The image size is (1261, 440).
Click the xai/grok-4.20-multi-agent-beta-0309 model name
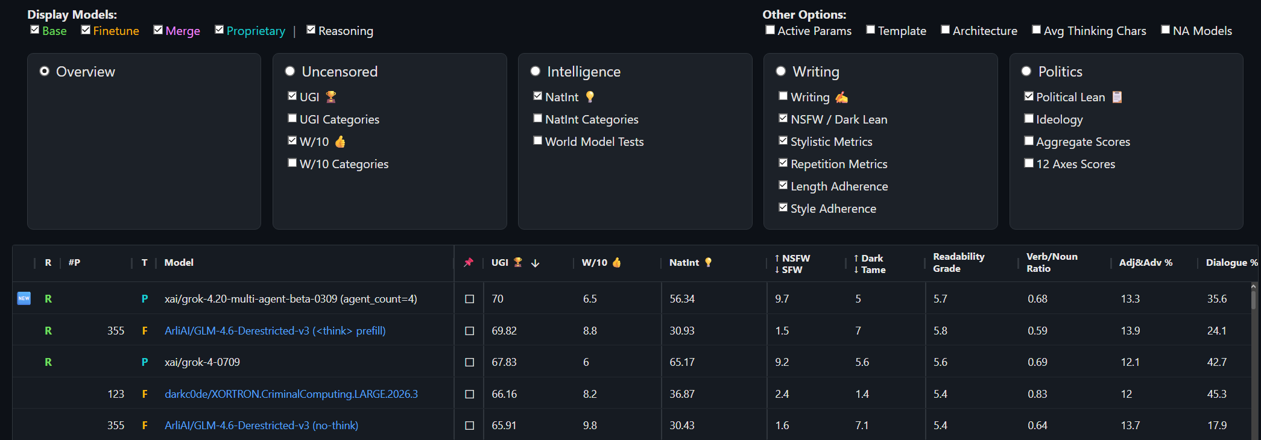pyautogui.click(x=291, y=298)
